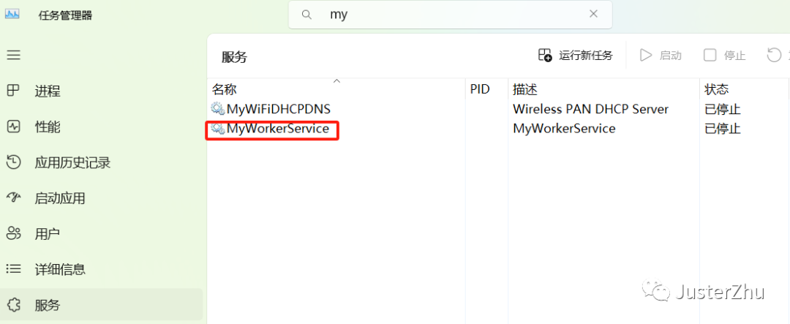790x324 pixels.
Task: Click the 启动应用 gauge icon
Action: coord(14,197)
